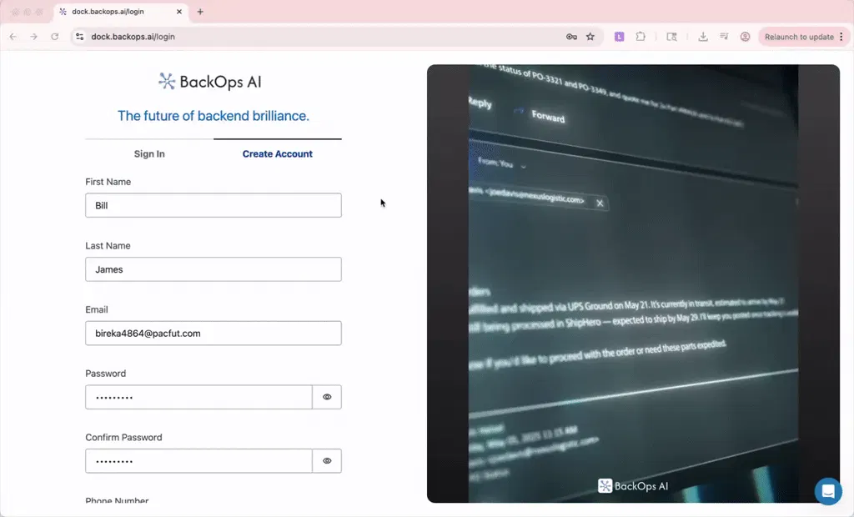This screenshot has height=517, width=854.
Task: Open media controls toolbar icon
Action: point(724,37)
